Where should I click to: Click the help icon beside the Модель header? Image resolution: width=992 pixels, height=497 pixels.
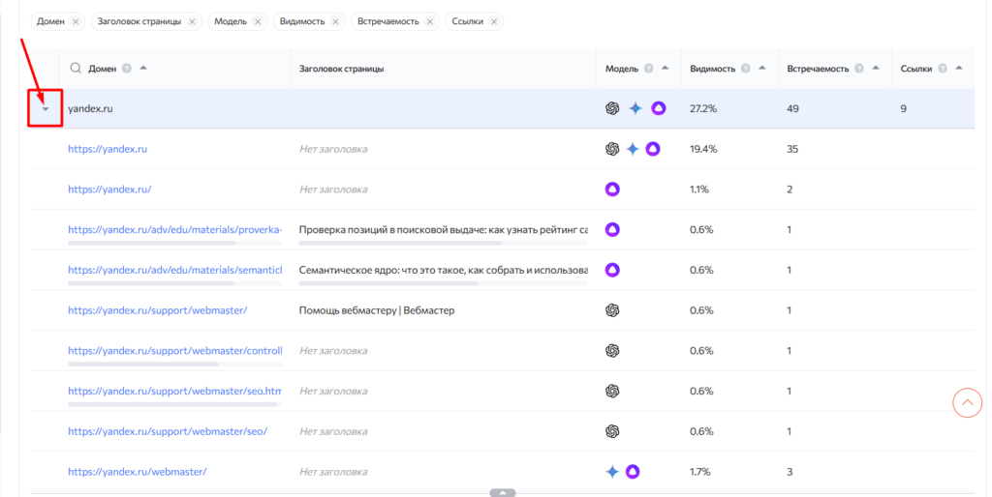tap(649, 69)
